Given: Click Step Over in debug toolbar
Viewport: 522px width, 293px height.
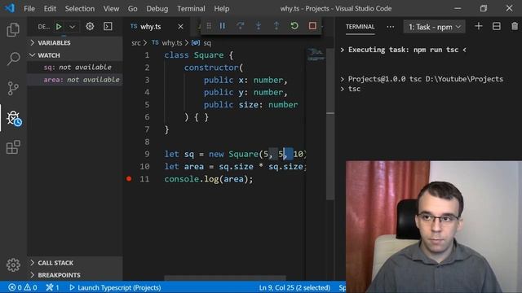Looking at the screenshot, I should click(241, 25).
